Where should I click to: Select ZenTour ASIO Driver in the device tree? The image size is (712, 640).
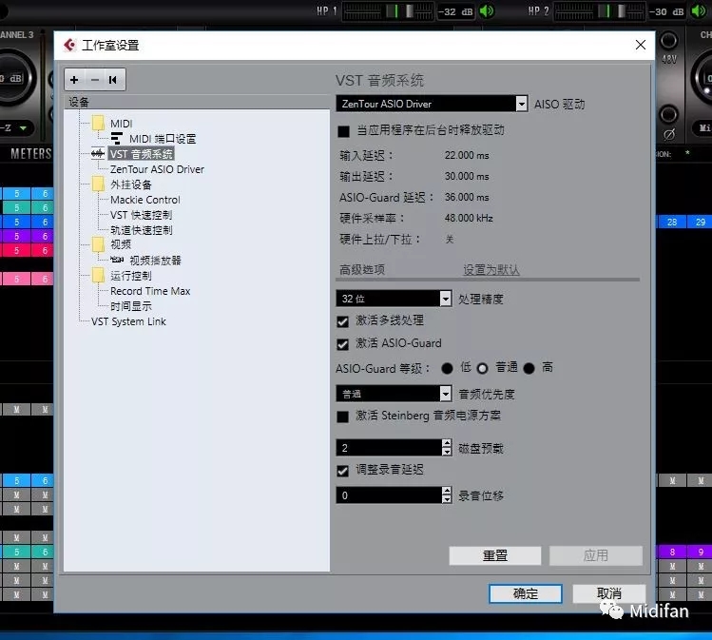157,169
